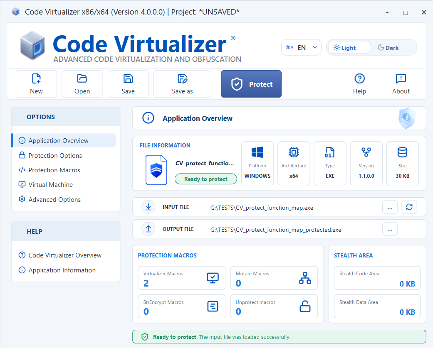The width and height of the screenshot is (433, 348).
Task: Click the Stealth Code Area card
Action: point(377,278)
